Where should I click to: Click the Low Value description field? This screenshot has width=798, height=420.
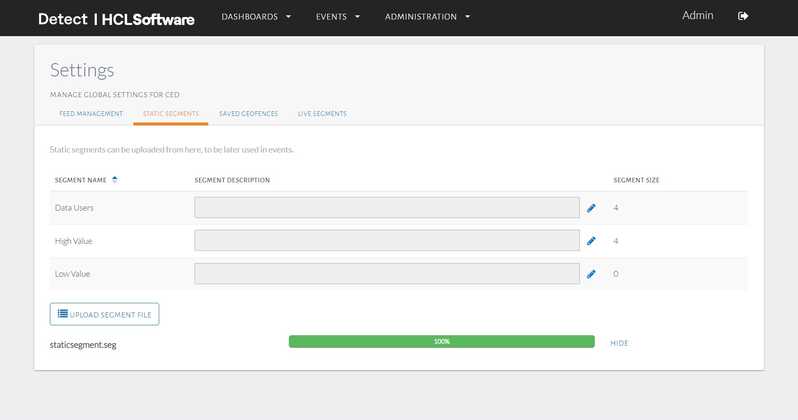point(387,273)
